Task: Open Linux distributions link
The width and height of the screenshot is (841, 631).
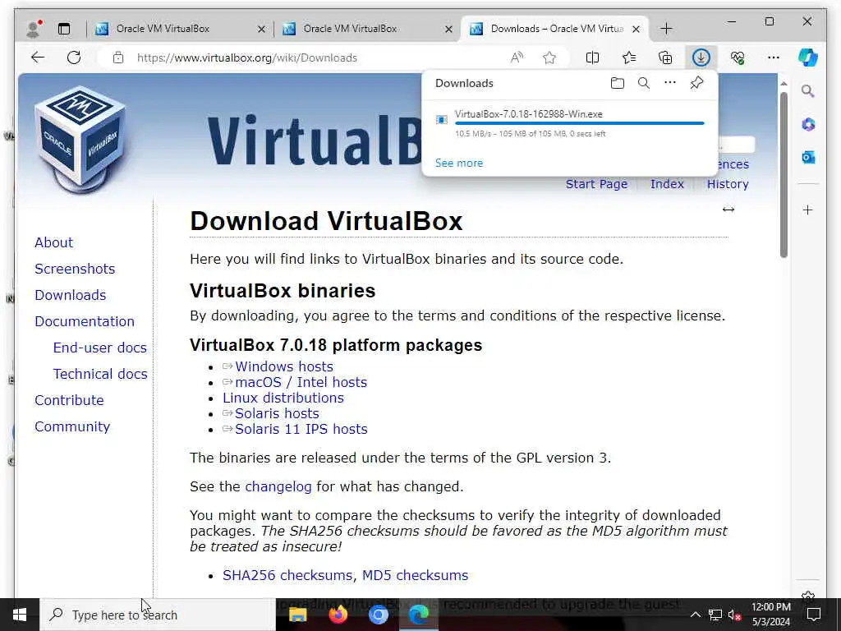Action: pos(283,398)
